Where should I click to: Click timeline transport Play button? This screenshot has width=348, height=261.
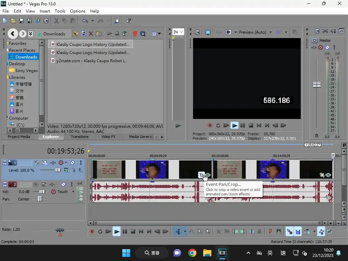[117, 232]
